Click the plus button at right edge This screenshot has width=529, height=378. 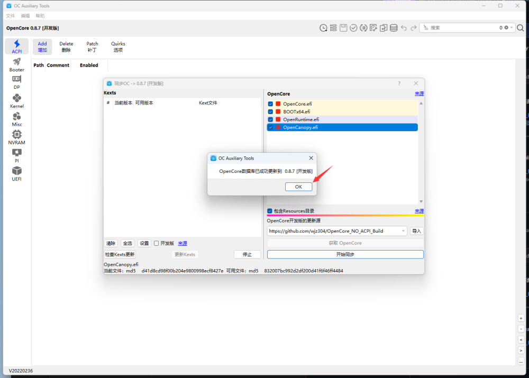click(x=521, y=318)
